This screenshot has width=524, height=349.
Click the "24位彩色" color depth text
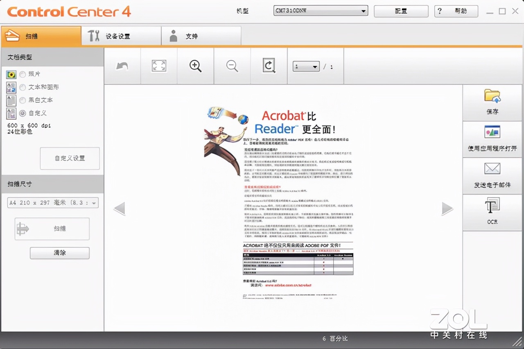coord(20,132)
